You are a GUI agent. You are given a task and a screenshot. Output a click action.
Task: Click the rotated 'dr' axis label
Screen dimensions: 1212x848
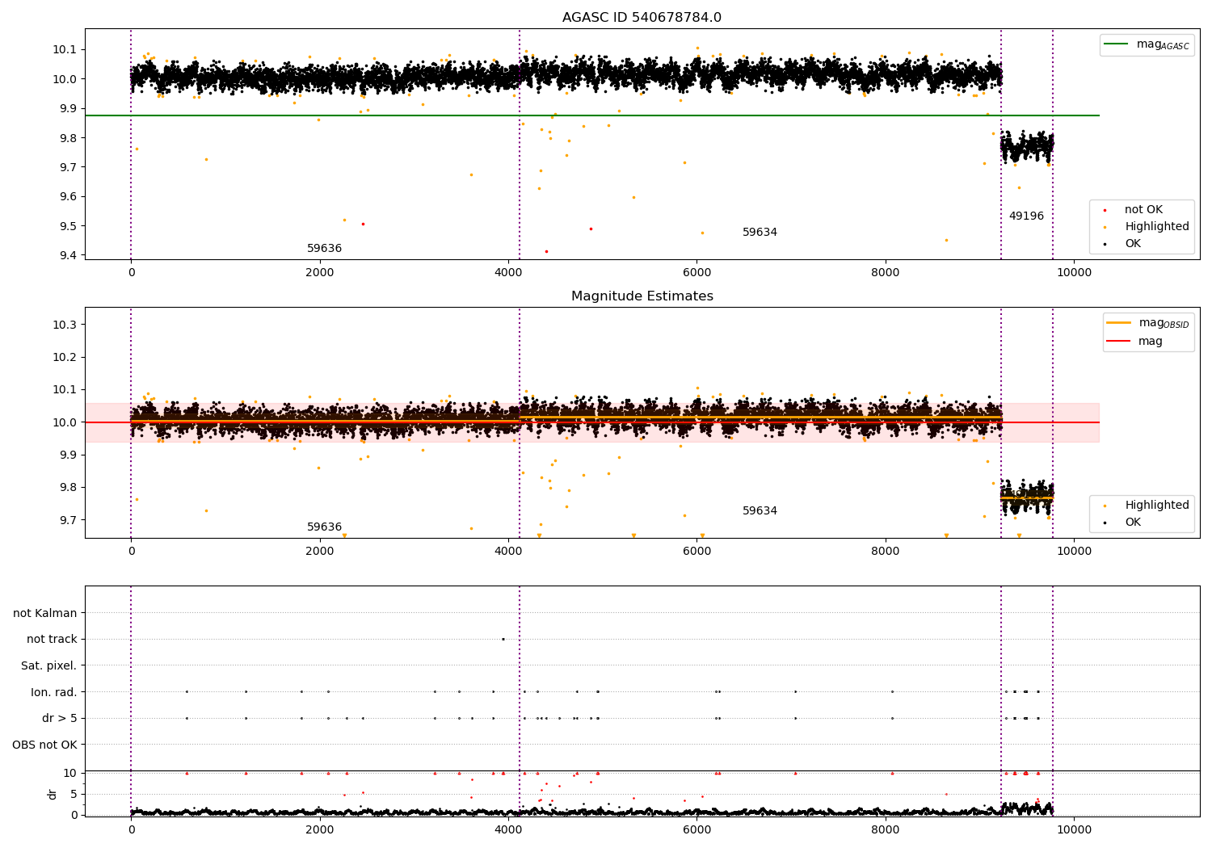pyautogui.click(x=53, y=794)
